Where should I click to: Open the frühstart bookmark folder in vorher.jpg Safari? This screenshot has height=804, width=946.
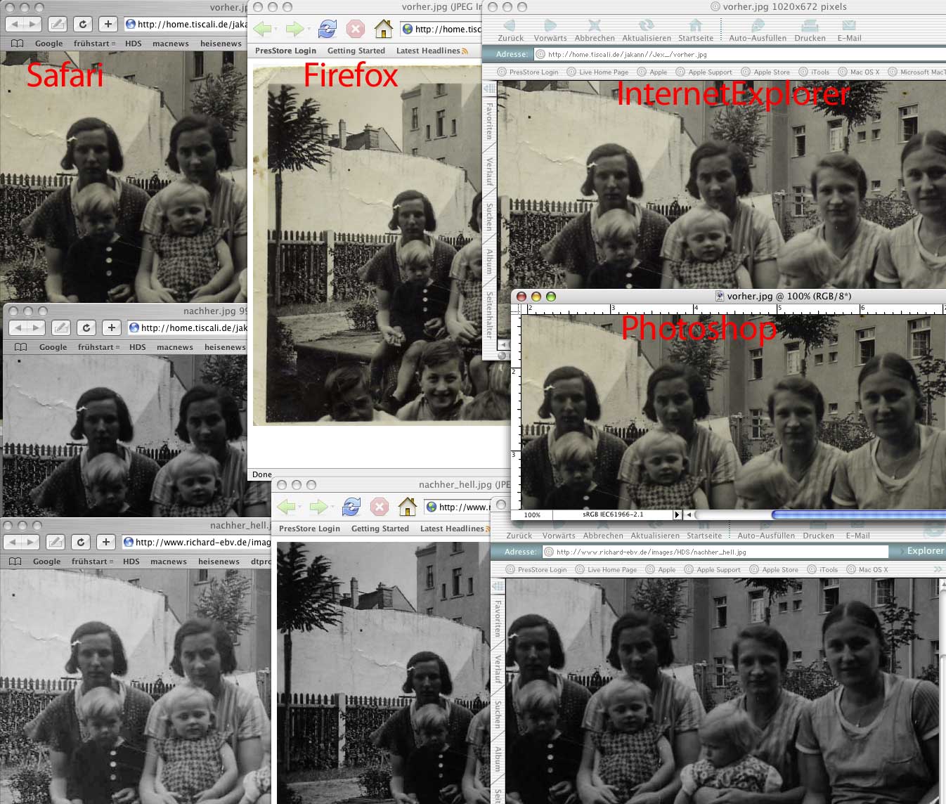(94, 44)
